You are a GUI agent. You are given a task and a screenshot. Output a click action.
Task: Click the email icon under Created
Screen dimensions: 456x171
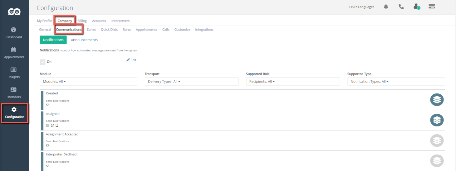[x=47, y=105]
